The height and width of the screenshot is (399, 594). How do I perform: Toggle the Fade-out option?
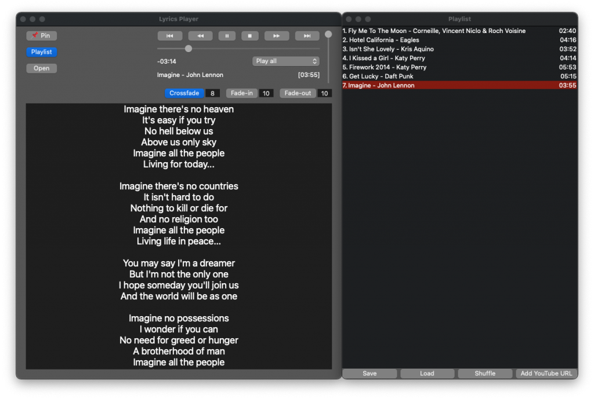(x=298, y=93)
